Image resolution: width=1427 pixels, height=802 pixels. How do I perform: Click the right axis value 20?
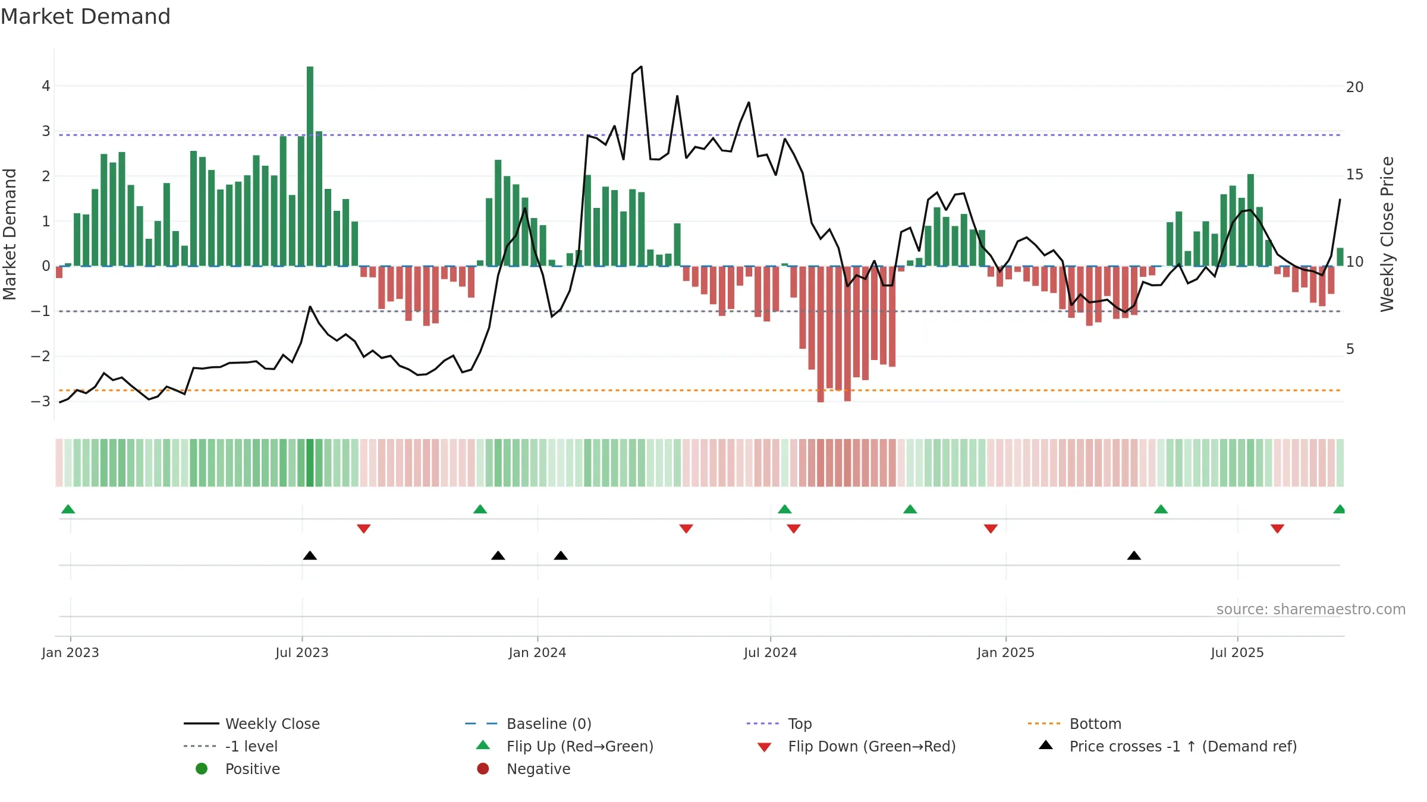[1355, 87]
